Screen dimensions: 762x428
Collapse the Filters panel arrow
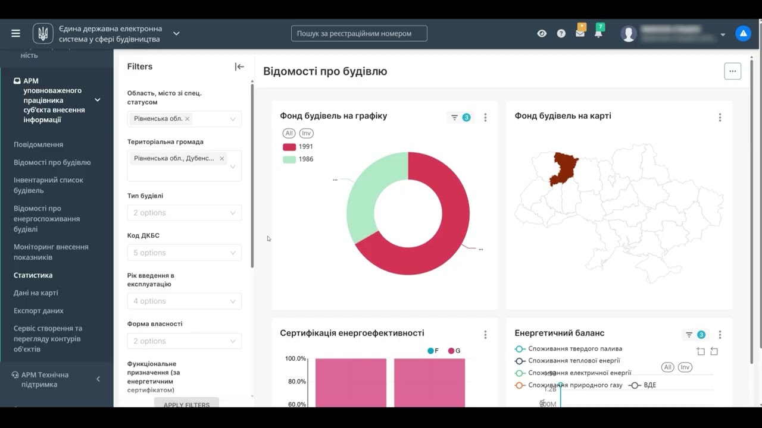[x=239, y=67]
